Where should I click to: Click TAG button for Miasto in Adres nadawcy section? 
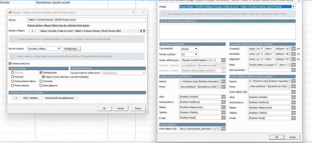[223, 107]
